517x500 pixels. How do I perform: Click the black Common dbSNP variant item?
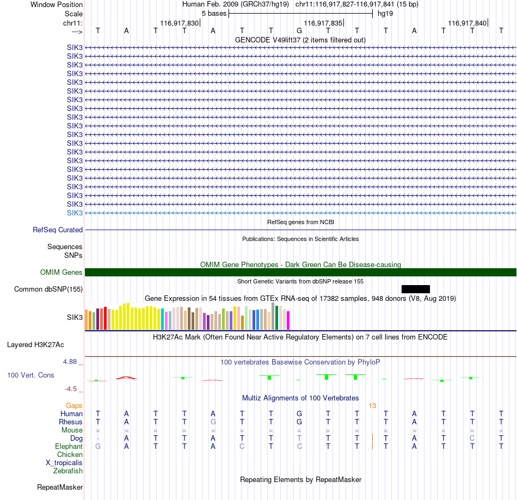415,289
